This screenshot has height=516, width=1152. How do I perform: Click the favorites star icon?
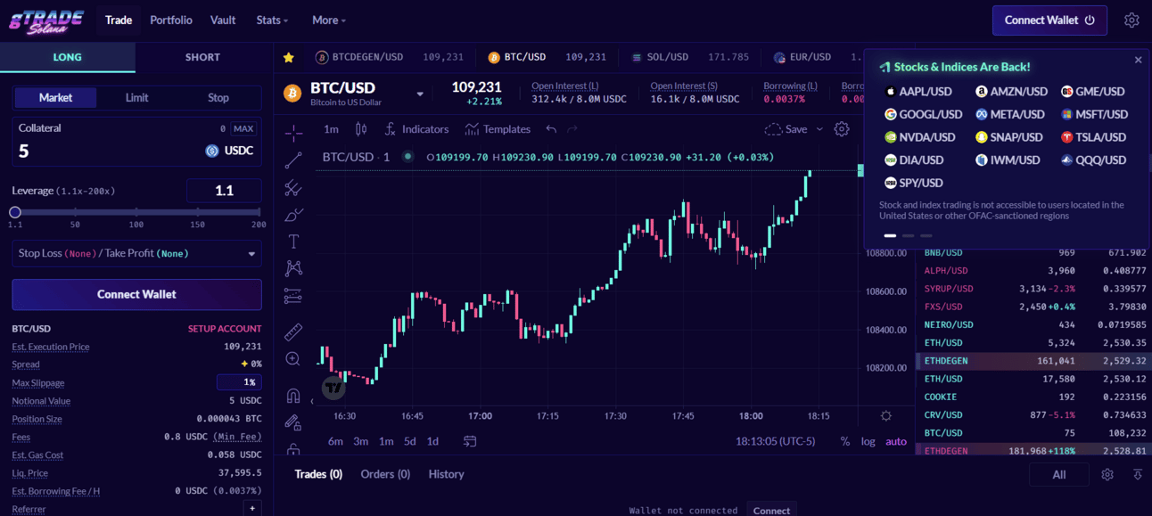(289, 57)
